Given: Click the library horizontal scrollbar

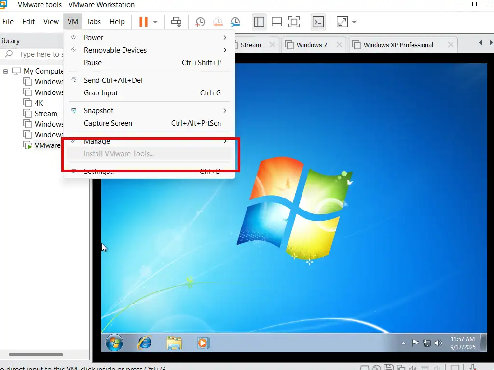Looking at the screenshot, I should [36, 355].
